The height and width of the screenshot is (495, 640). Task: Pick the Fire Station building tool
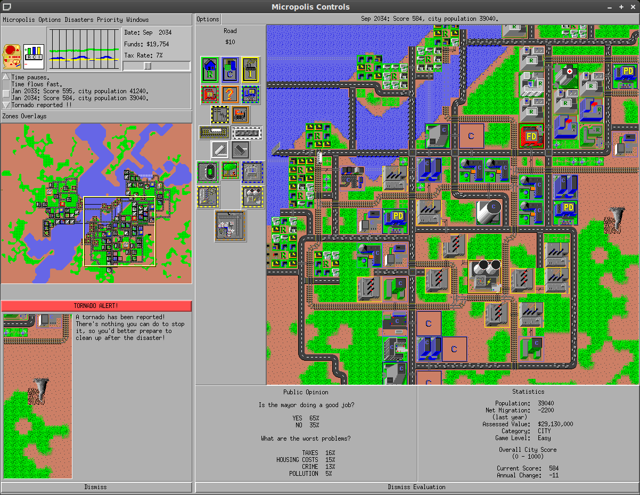[210, 94]
